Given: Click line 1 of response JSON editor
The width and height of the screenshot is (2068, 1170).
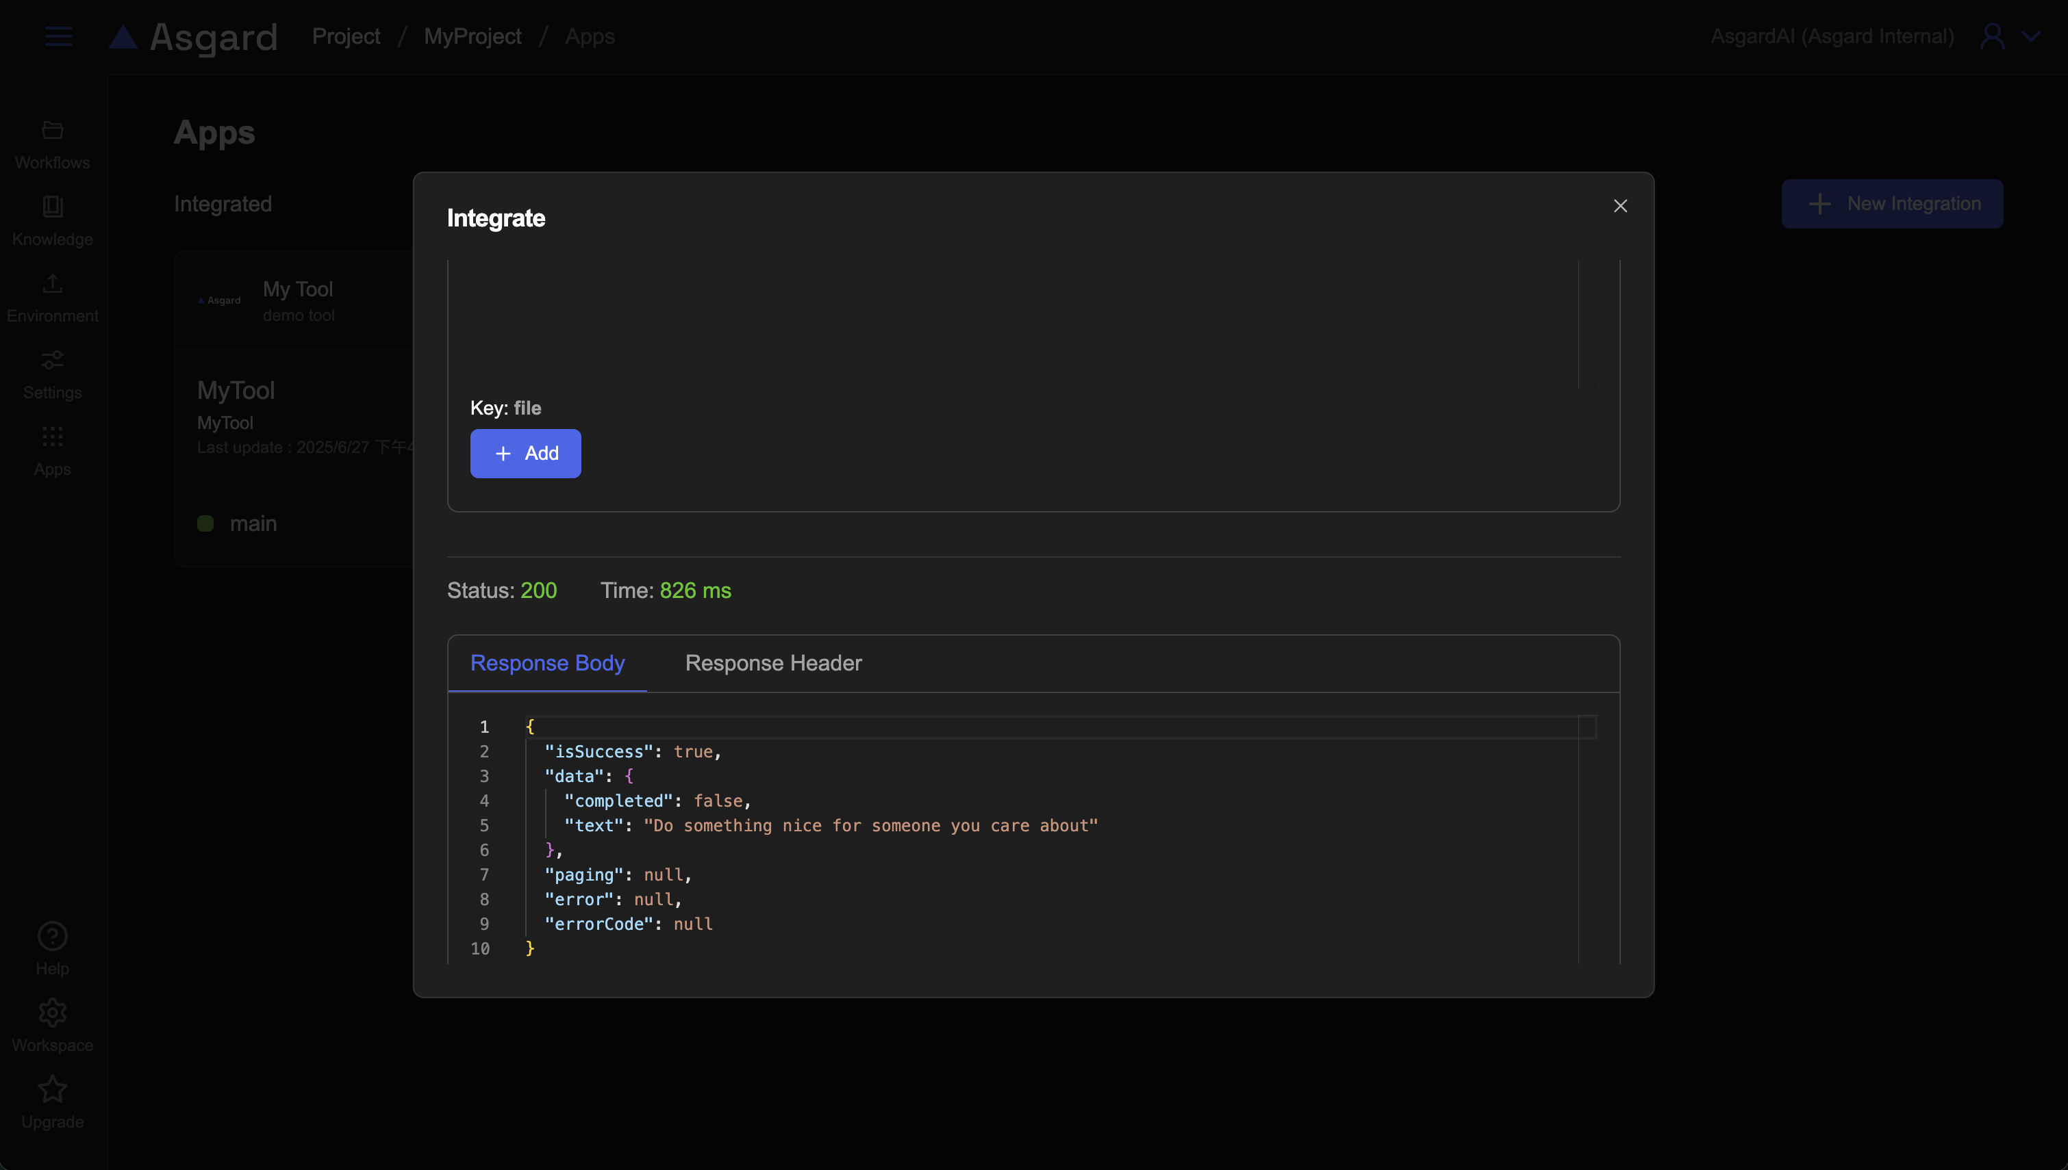Looking at the screenshot, I should pyautogui.click(x=965, y=727).
